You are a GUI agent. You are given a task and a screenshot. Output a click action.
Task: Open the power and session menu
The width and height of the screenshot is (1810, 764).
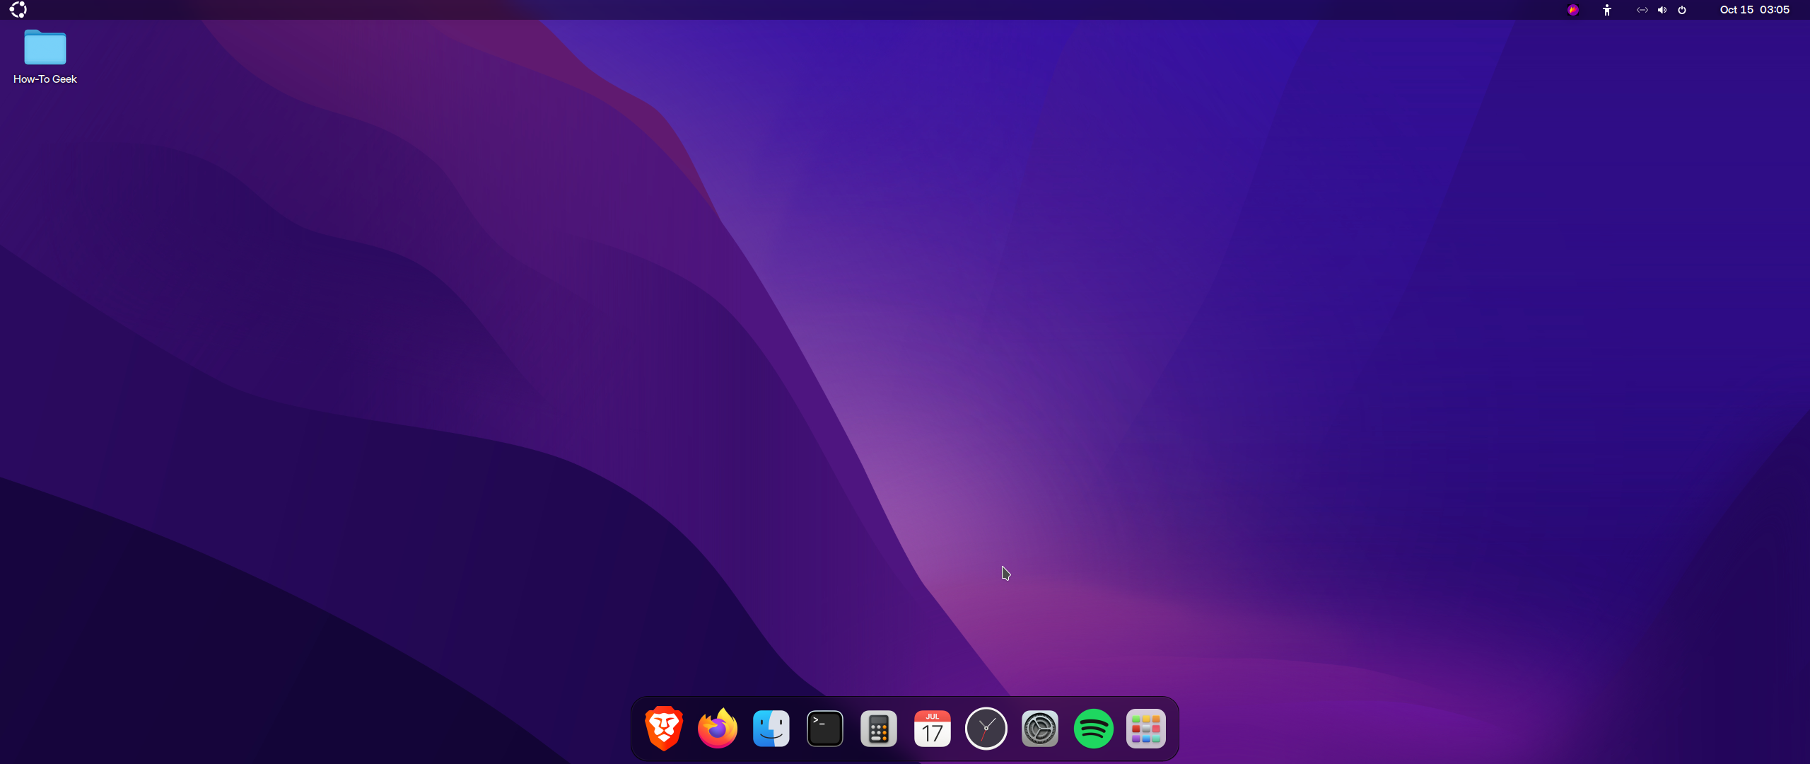pos(1682,10)
